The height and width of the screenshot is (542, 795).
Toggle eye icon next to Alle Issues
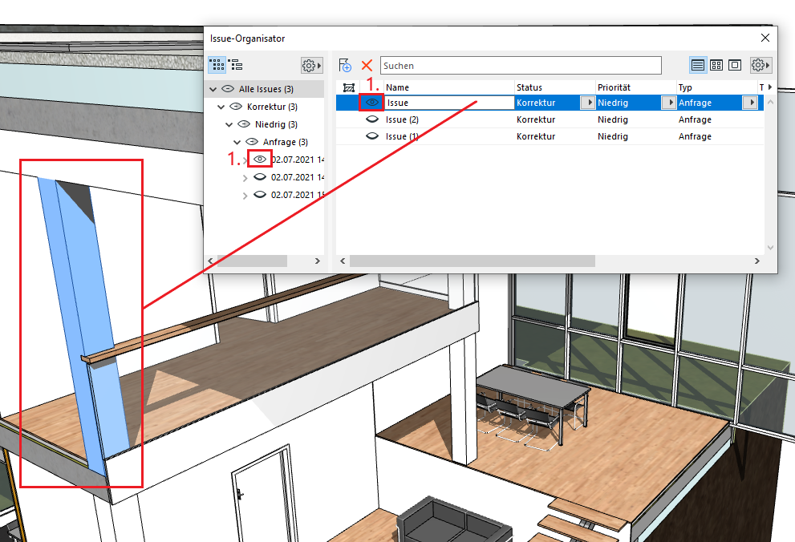point(228,89)
